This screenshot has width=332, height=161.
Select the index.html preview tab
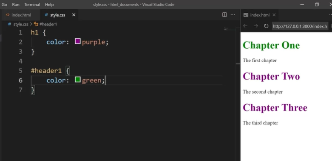click(x=260, y=15)
